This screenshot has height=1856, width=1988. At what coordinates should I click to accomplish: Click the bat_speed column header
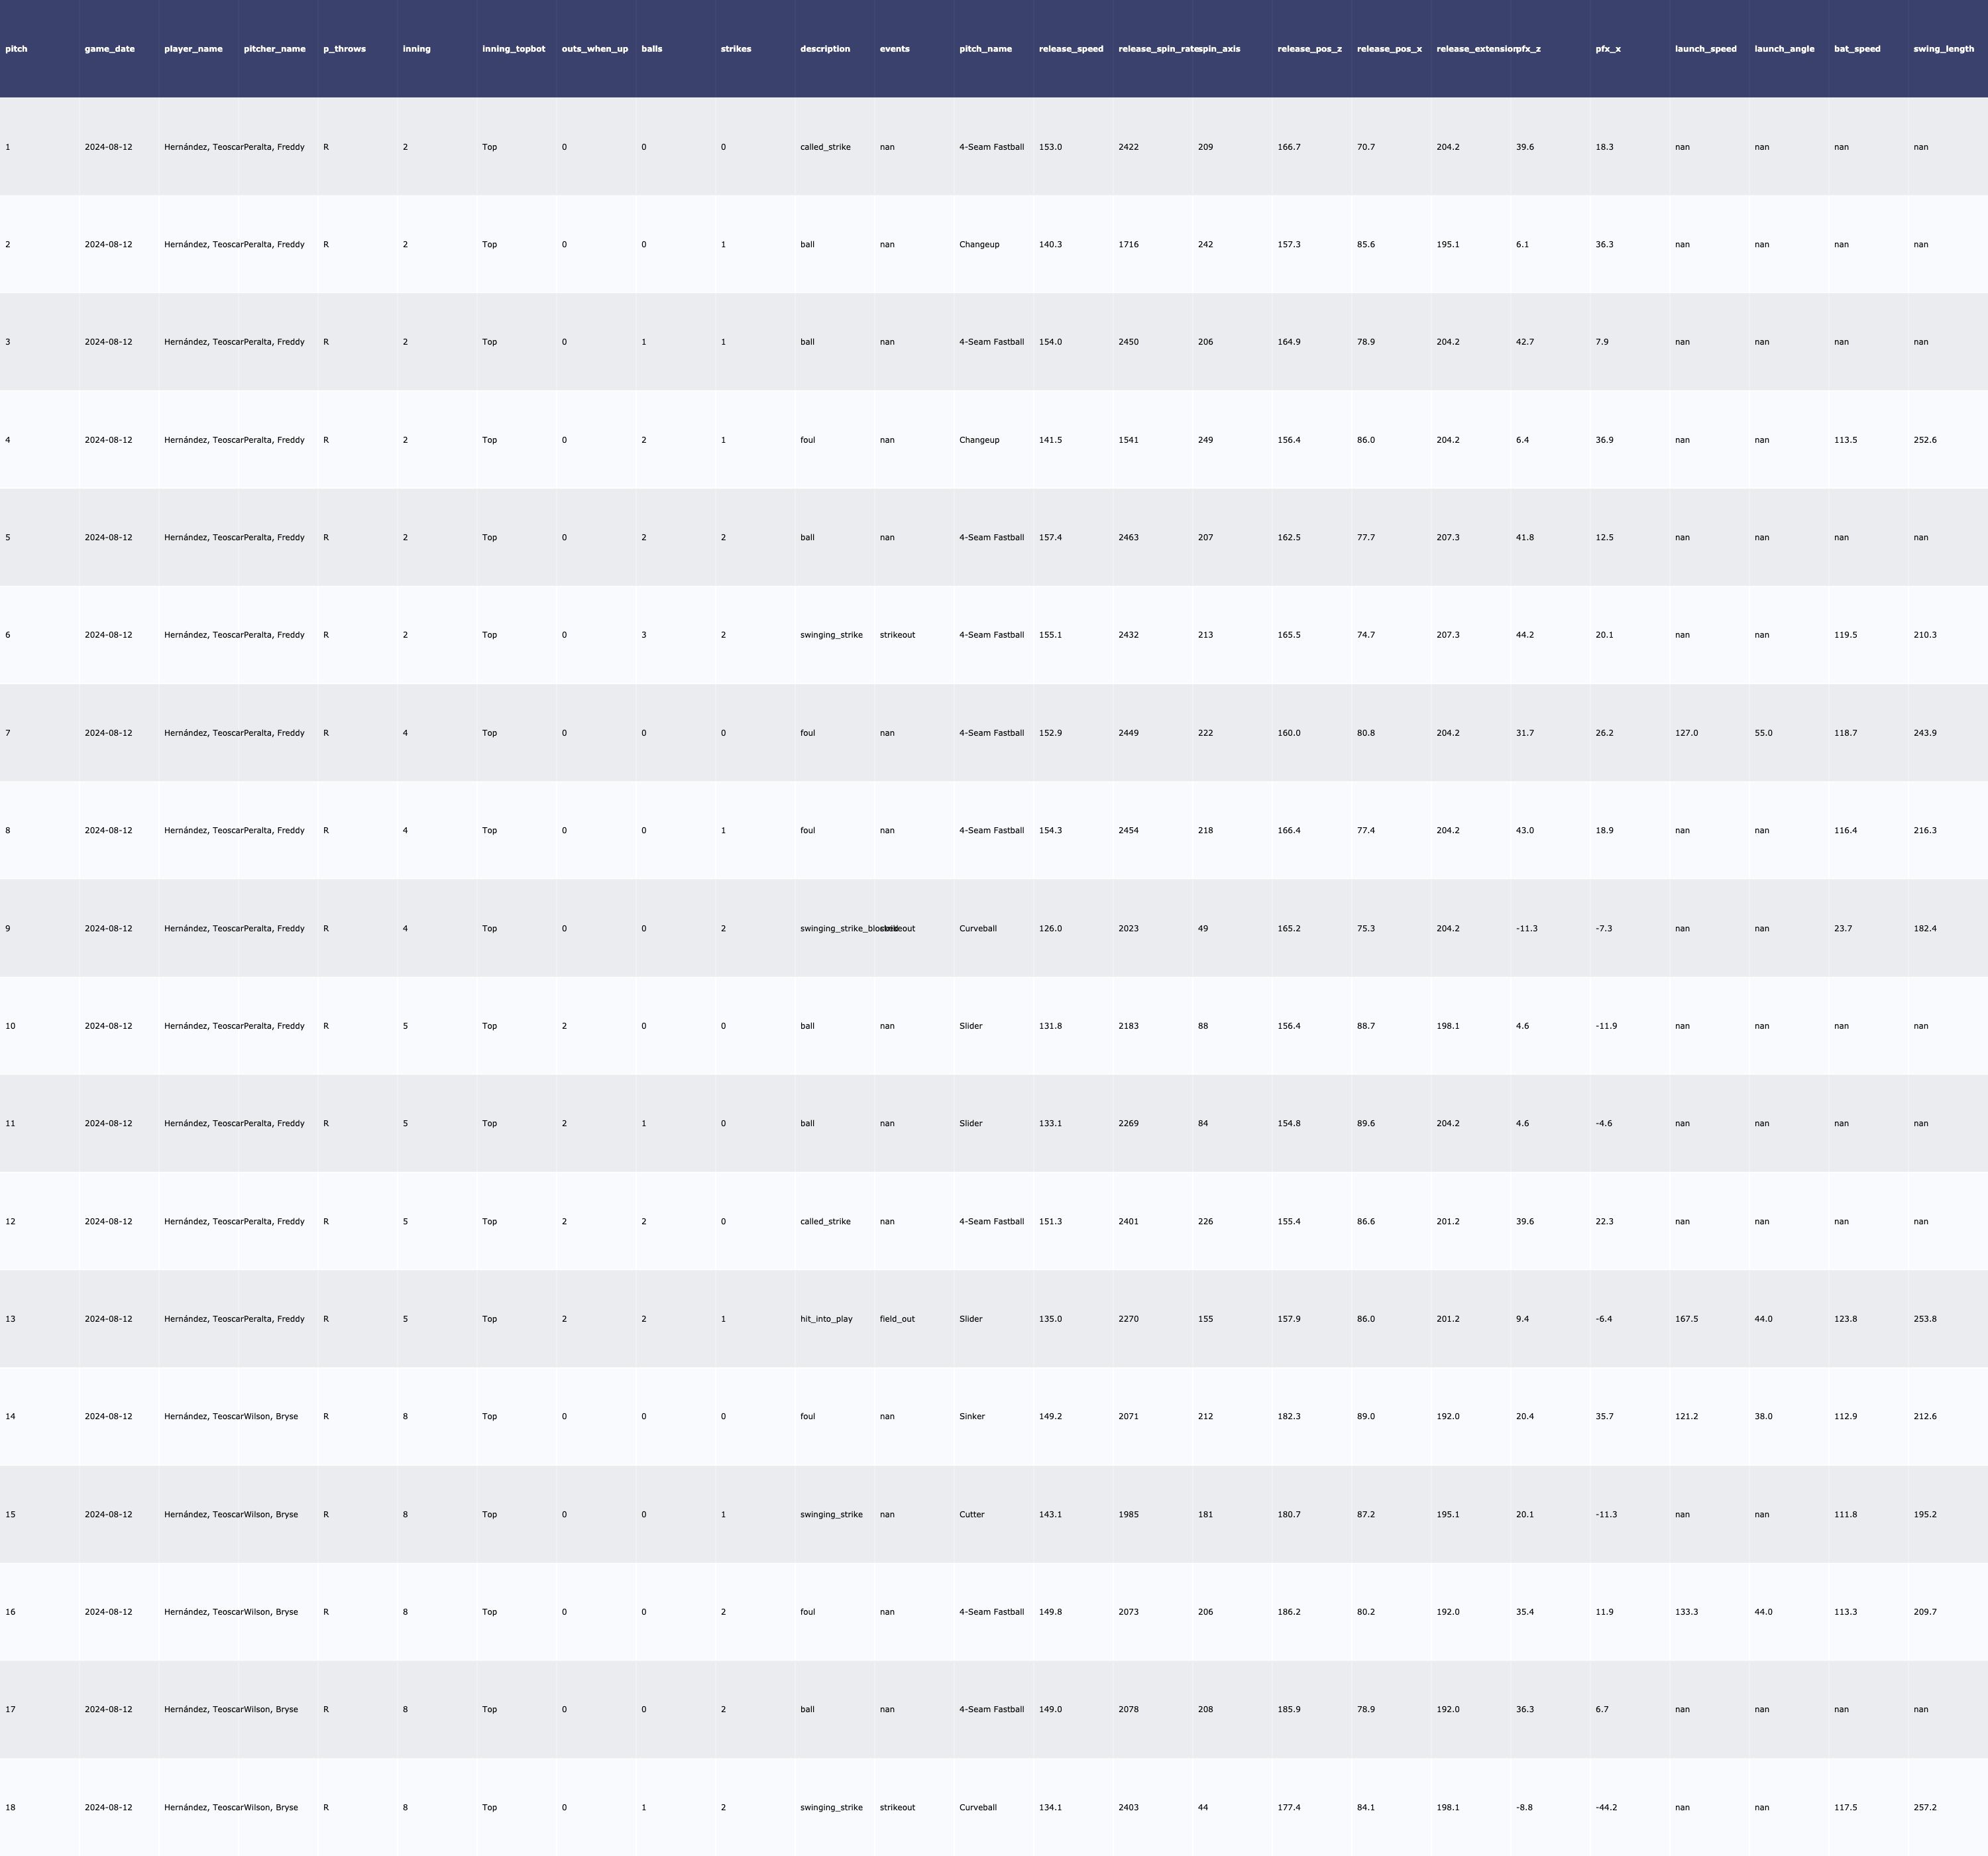coord(1857,49)
